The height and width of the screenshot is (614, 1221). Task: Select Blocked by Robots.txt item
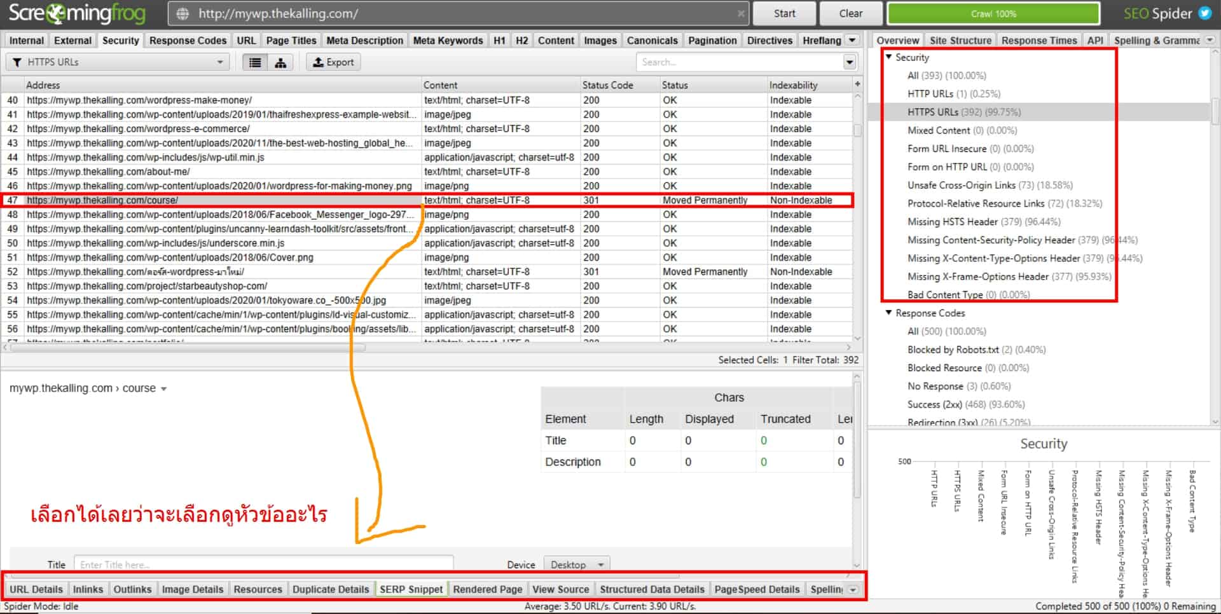[x=976, y=350]
